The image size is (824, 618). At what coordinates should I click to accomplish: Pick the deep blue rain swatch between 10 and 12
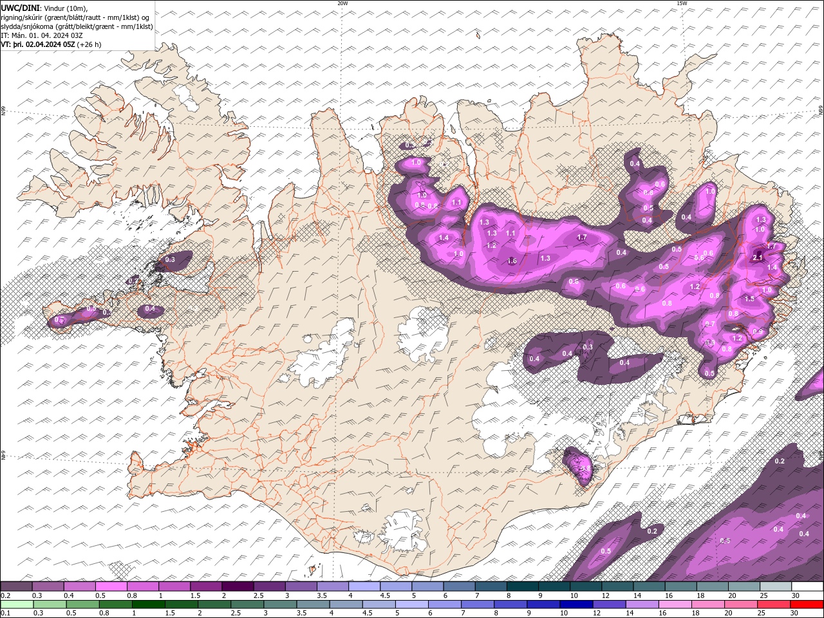(x=577, y=604)
